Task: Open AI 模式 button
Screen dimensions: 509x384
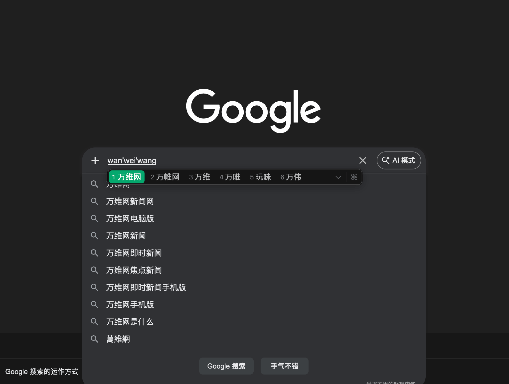Action: coord(399,160)
